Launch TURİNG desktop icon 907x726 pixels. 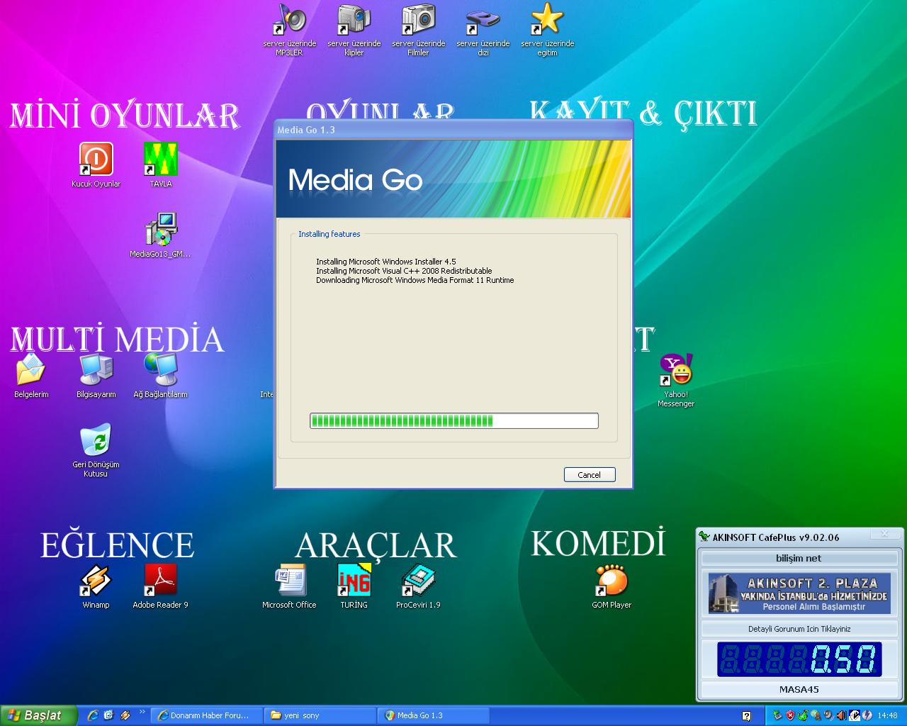pos(354,586)
